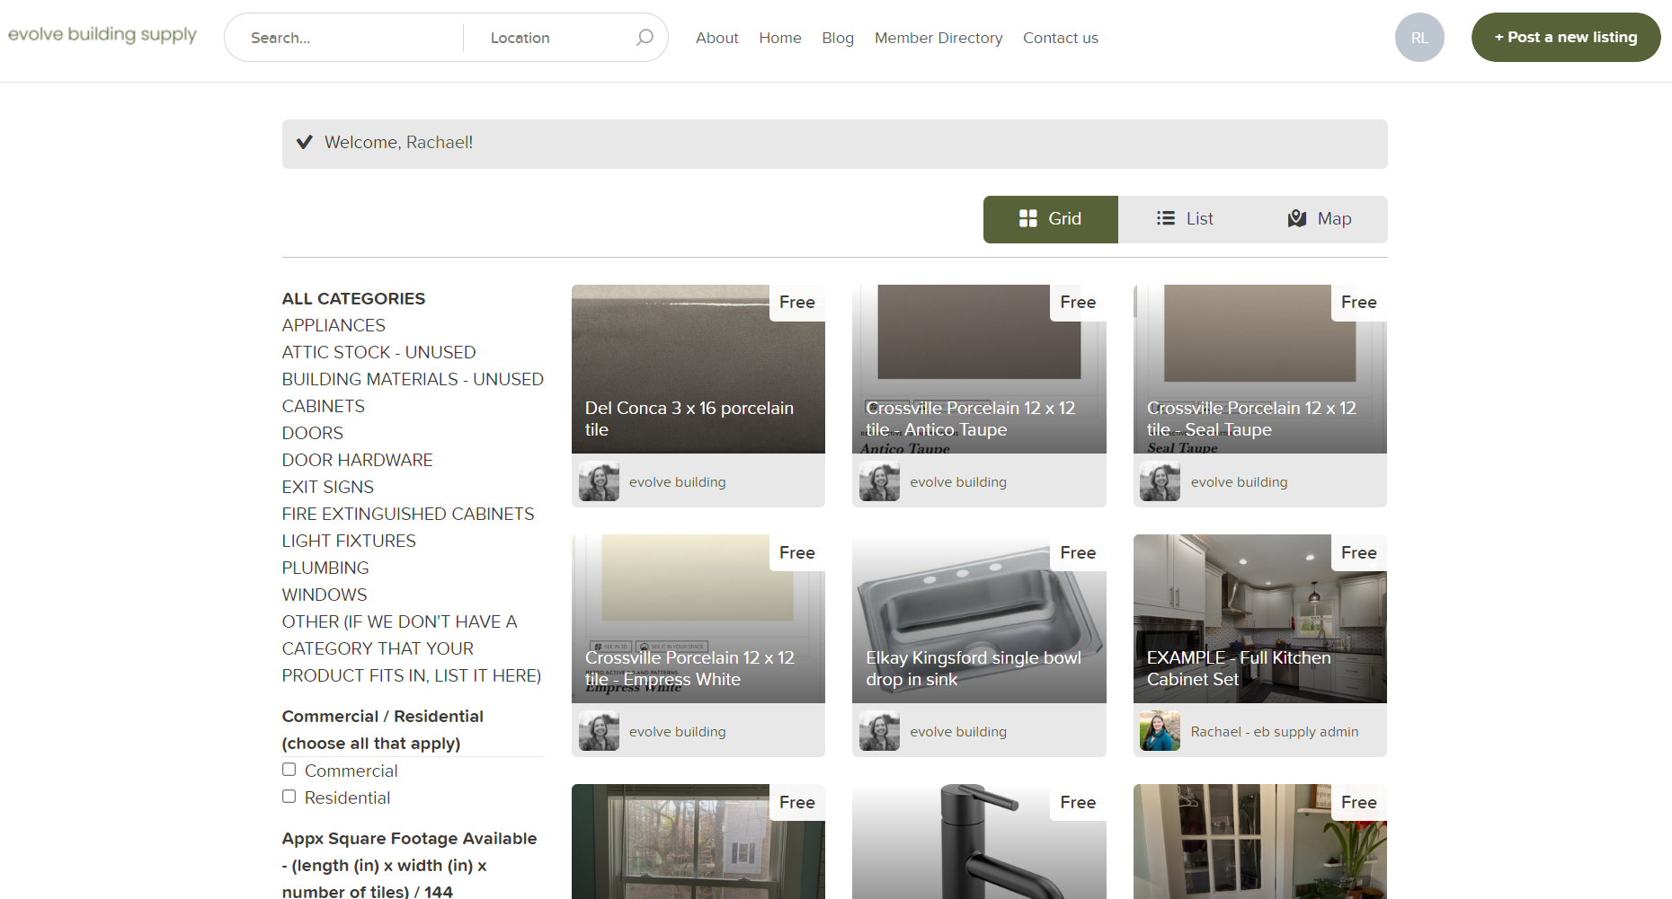Screen dimensions: 1672x899
Task: Check the Residential filter option
Action: pyautogui.click(x=289, y=796)
